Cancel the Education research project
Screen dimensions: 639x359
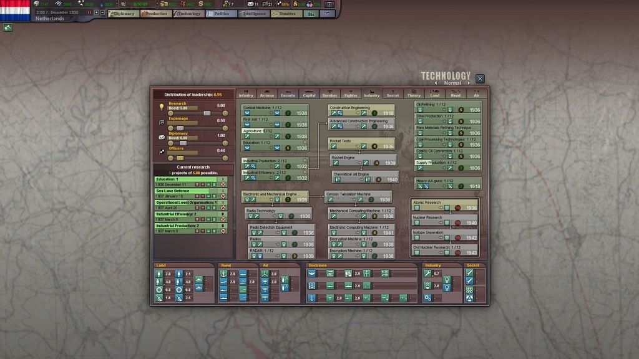(223, 184)
